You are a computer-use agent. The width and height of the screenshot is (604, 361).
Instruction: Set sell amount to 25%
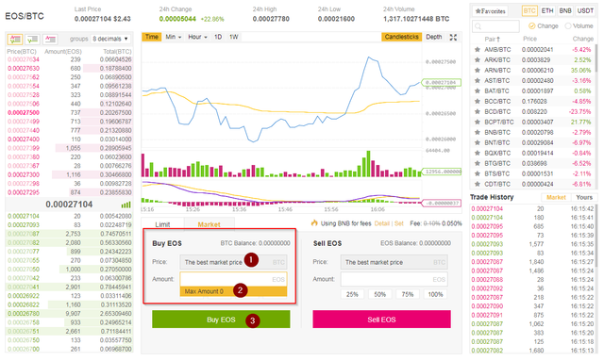pos(352,294)
